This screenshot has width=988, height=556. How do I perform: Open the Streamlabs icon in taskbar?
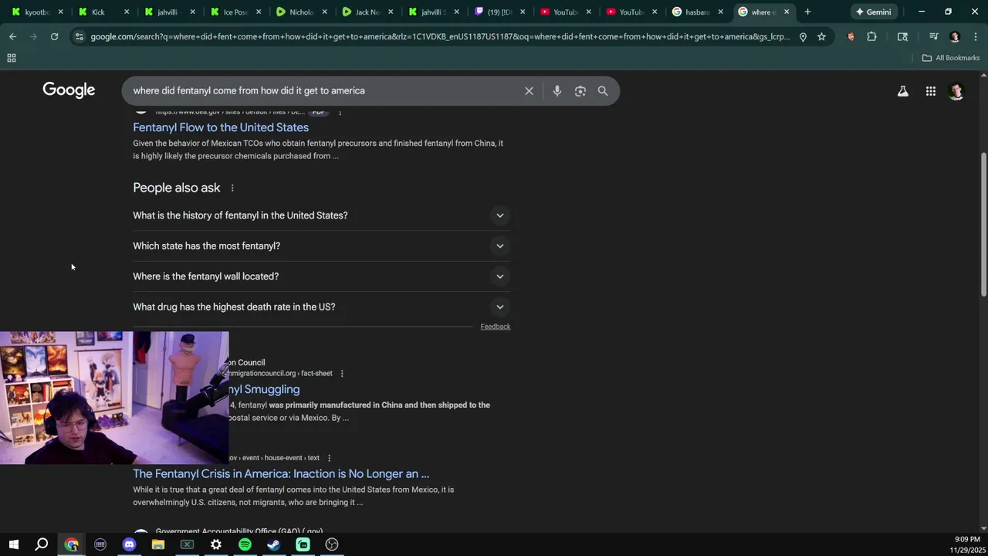pos(303,544)
